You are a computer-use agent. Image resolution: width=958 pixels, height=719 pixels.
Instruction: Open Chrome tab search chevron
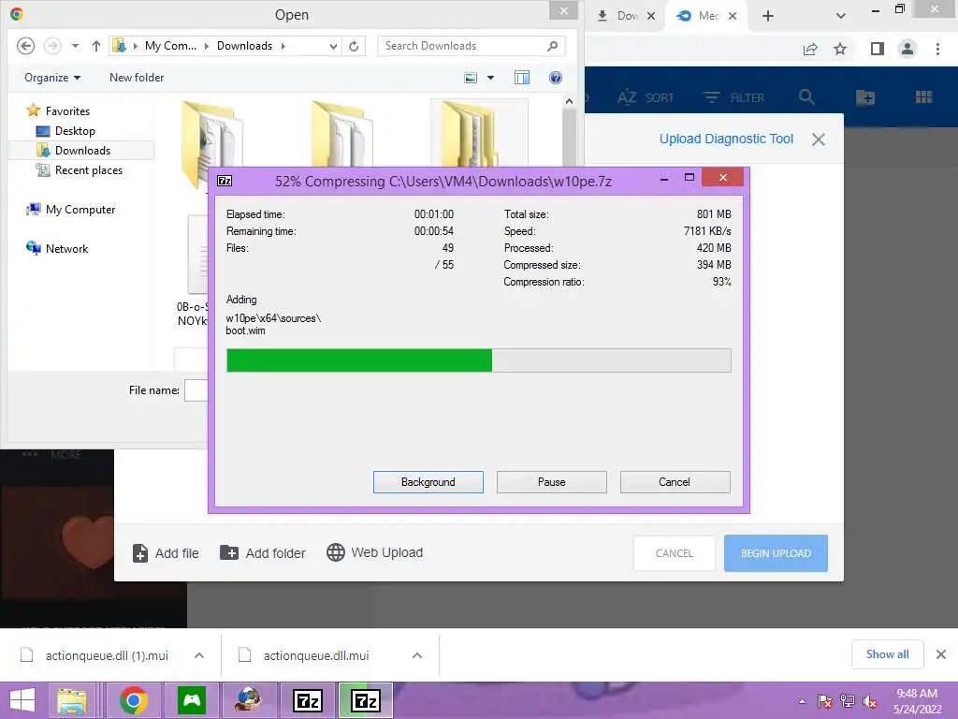(x=841, y=16)
